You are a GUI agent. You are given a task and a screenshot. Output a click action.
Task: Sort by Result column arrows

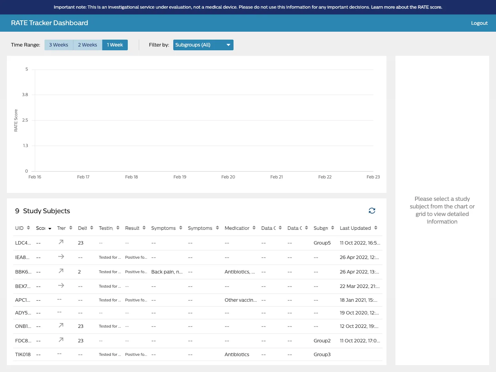(144, 228)
